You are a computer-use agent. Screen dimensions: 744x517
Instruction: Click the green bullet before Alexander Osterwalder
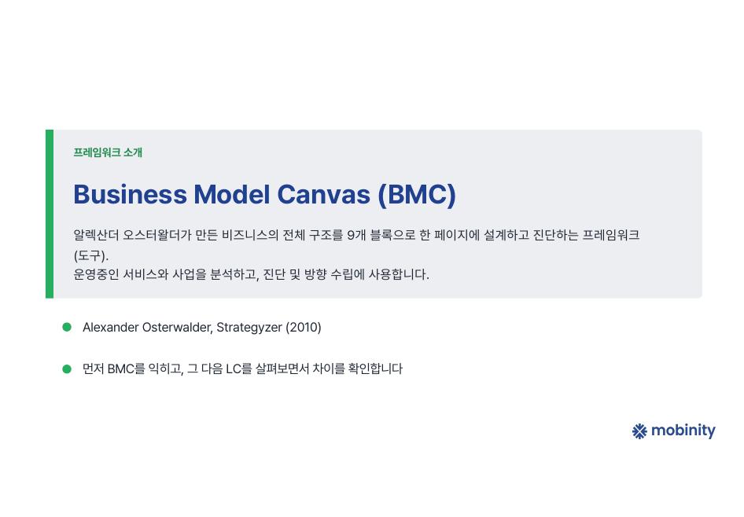[x=67, y=327]
